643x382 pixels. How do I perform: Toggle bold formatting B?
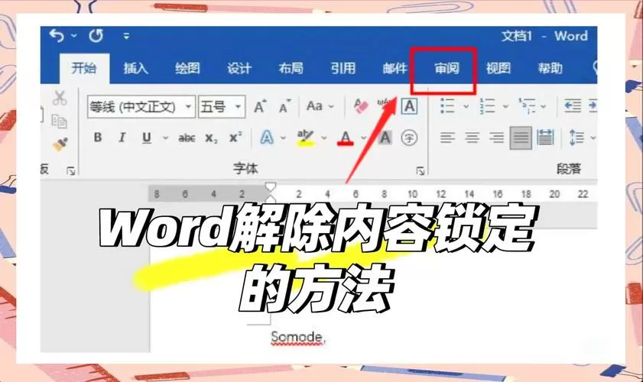(x=98, y=138)
